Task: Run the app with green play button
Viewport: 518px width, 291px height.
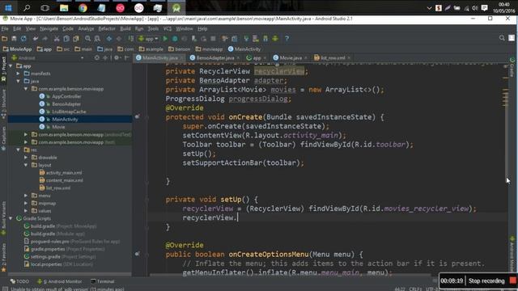Action: [165, 39]
